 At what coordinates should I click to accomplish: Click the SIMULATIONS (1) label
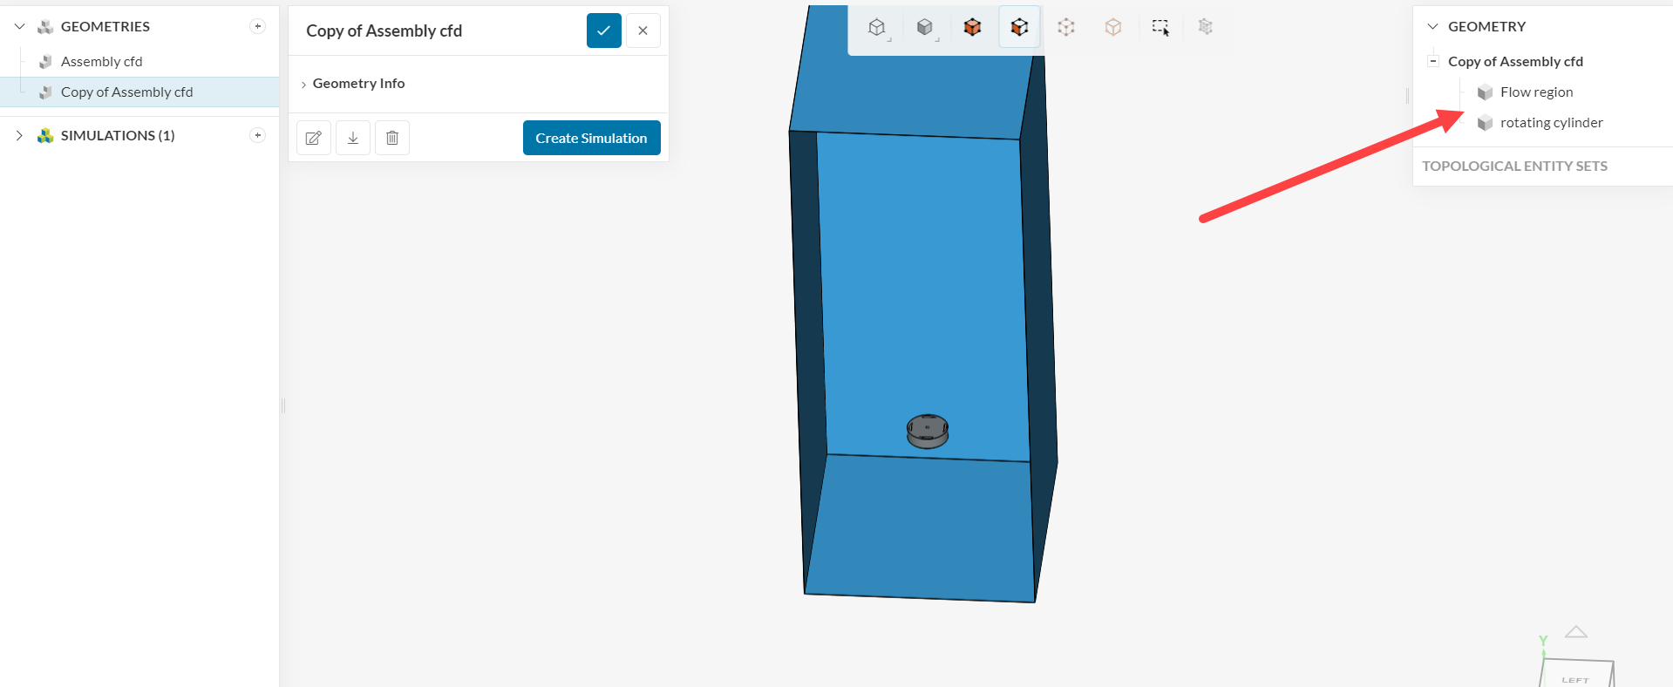click(x=118, y=136)
